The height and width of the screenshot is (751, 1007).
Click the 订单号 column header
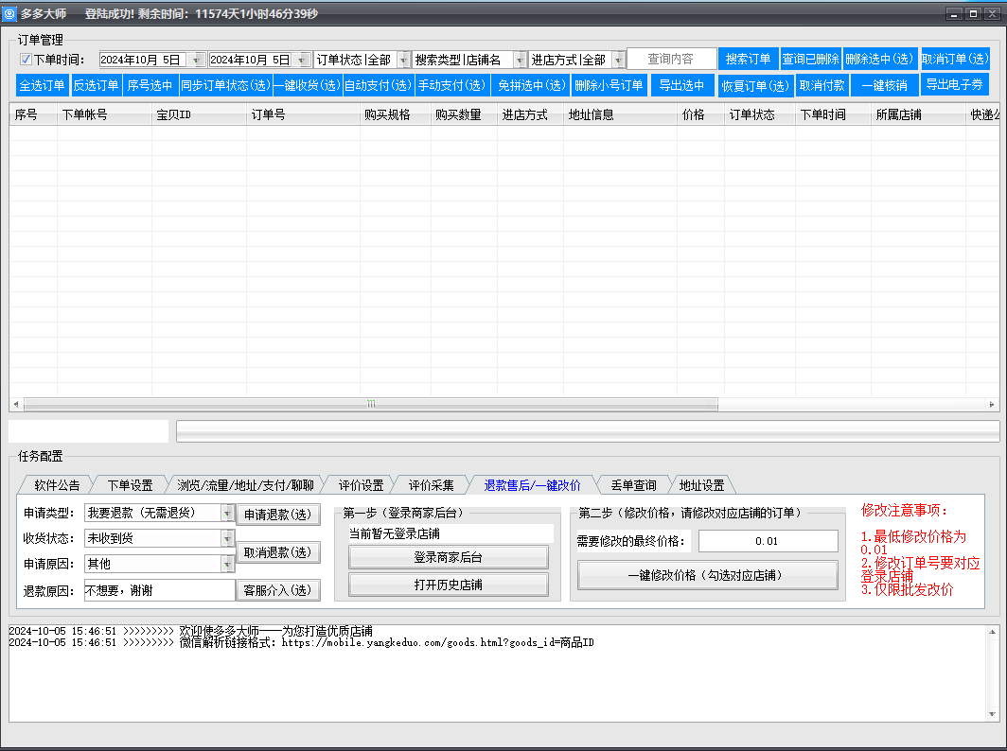[x=268, y=115]
